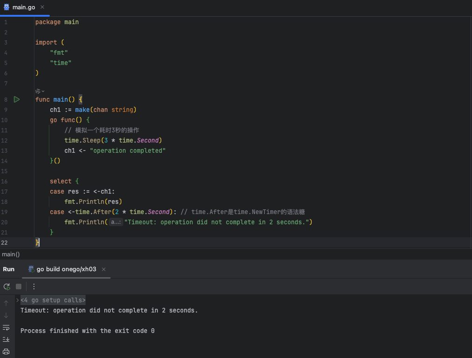Click the make(chan string) expression

pos(106,110)
